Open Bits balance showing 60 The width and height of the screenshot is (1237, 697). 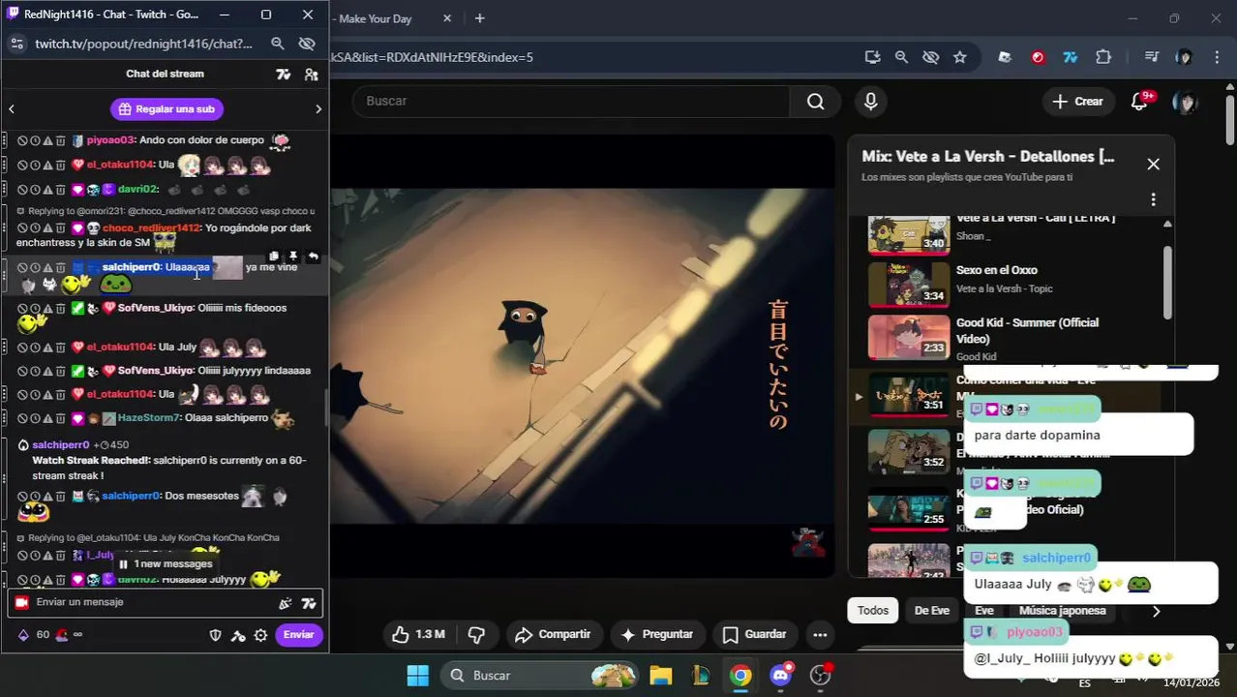coord(33,635)
